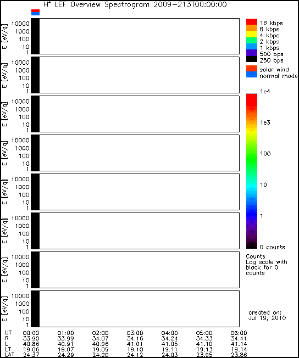Click the UT time label 03:00
The image size is (299, 358).
pyautogui.click(x=135, y=333)
